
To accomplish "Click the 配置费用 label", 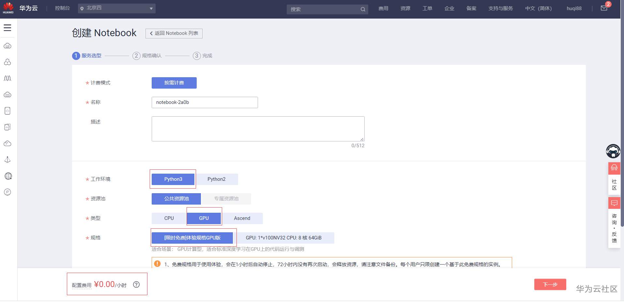I will point(82,285).
